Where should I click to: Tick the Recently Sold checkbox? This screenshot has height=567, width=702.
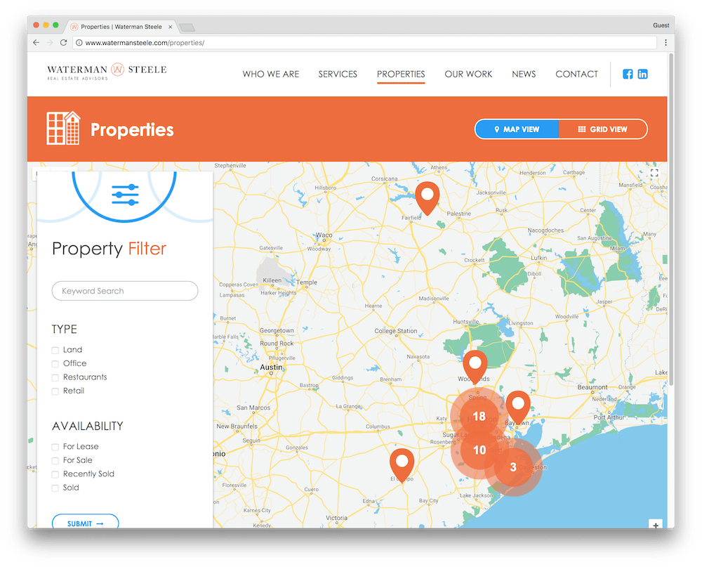pyautogui.click(x=55, y=474)
